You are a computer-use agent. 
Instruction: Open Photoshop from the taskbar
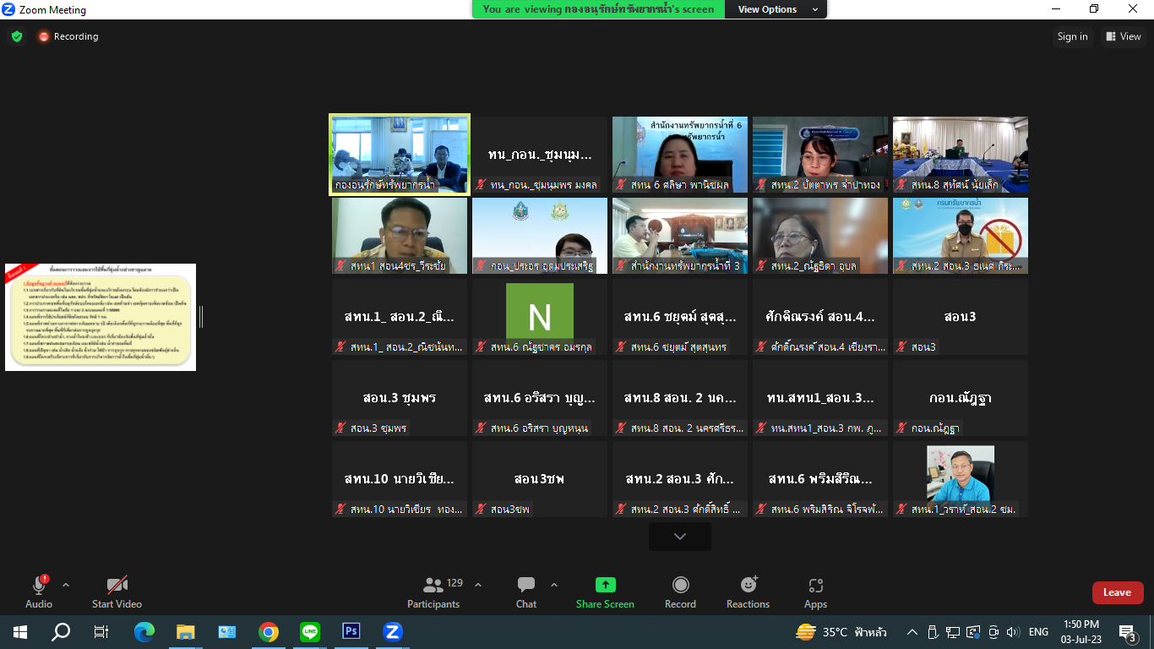[x=351, y=631]
